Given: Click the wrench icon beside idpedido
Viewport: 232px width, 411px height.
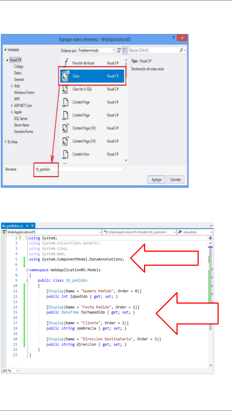Looking at the screenshot, I should [x=180, y=232].
